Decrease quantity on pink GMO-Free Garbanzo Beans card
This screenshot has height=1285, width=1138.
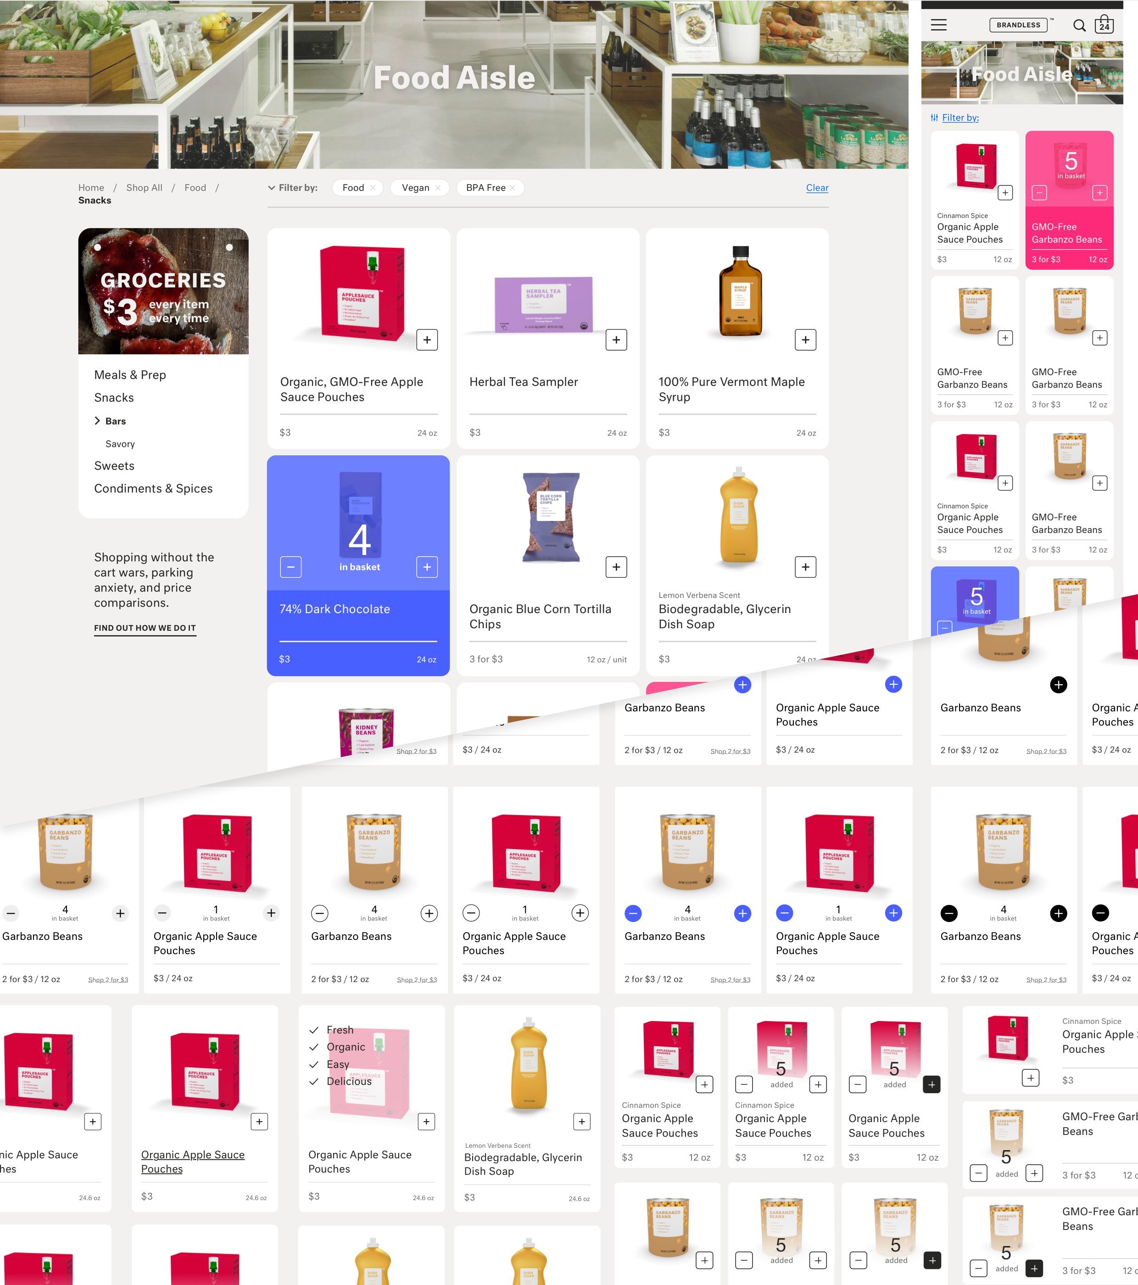pyautogui.click(x=1039, y=193)
